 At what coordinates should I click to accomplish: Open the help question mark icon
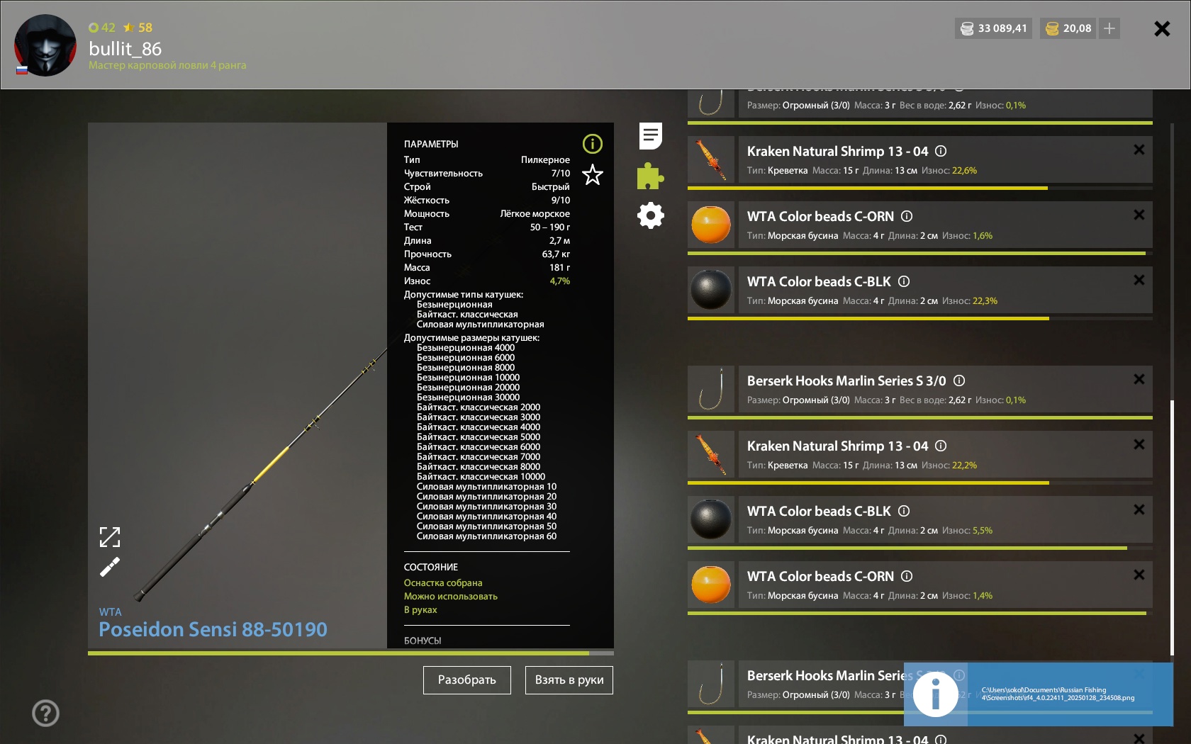coord(45,713)
